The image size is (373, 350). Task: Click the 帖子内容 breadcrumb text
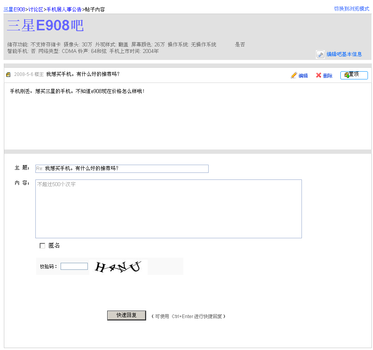coord(95,9)
